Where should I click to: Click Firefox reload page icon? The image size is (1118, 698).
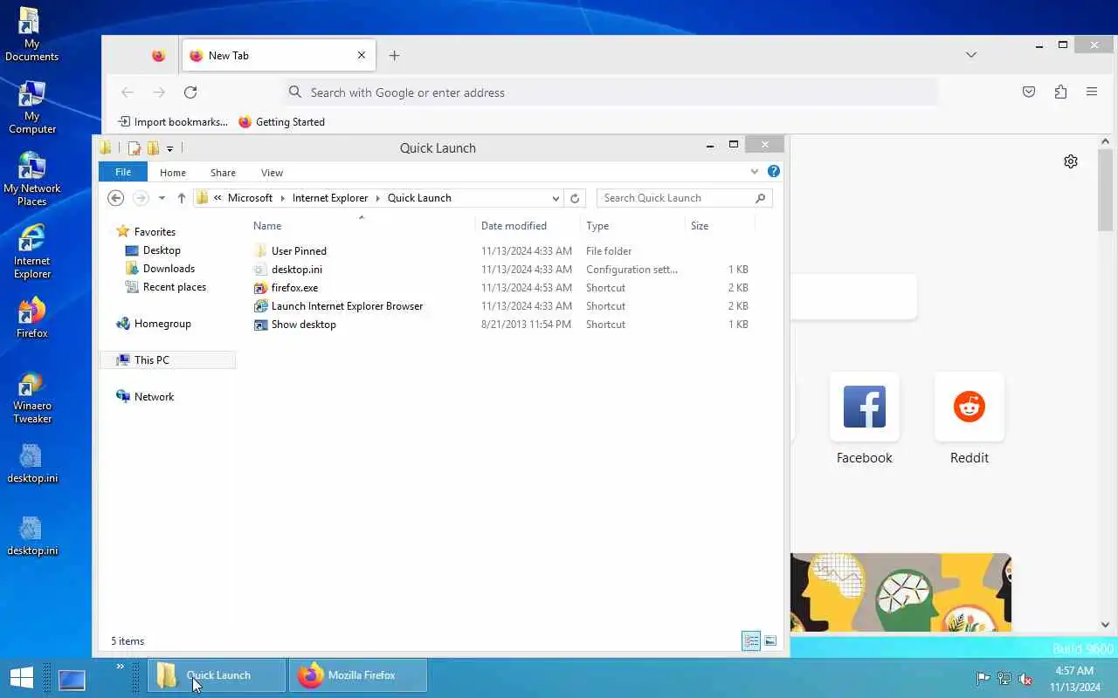[190, 92]
